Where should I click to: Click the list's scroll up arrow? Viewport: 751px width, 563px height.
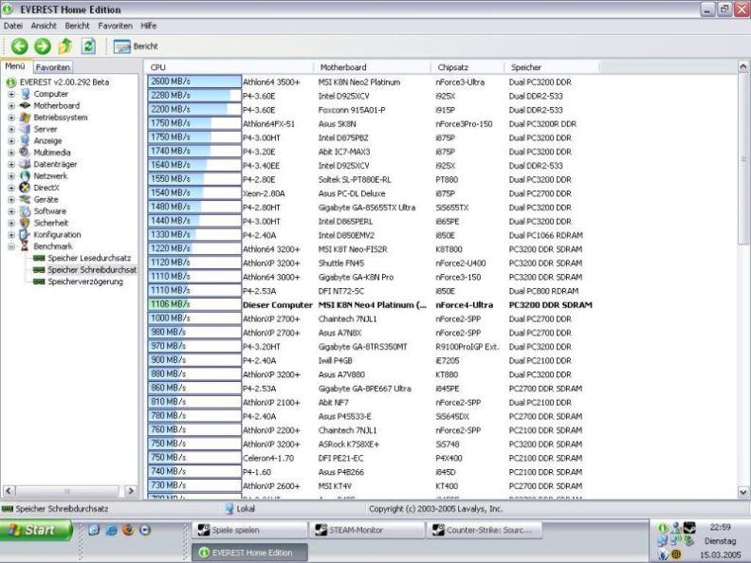point(743,66)
